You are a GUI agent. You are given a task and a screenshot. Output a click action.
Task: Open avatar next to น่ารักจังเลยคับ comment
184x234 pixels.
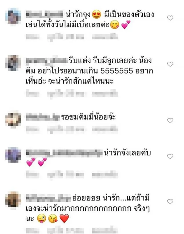coord(13,155)
